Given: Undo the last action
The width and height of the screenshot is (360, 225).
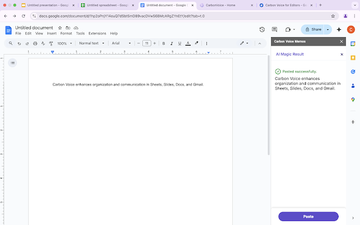Looking at the screenshot, I should click(x=19, y=43).
